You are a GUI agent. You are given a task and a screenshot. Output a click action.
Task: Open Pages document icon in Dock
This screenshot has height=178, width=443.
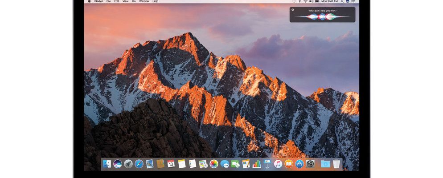[246, 164]
